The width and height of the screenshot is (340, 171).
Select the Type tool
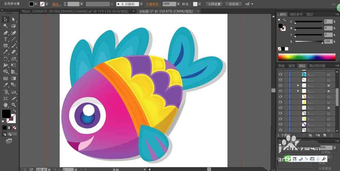(x=5, y=39)
